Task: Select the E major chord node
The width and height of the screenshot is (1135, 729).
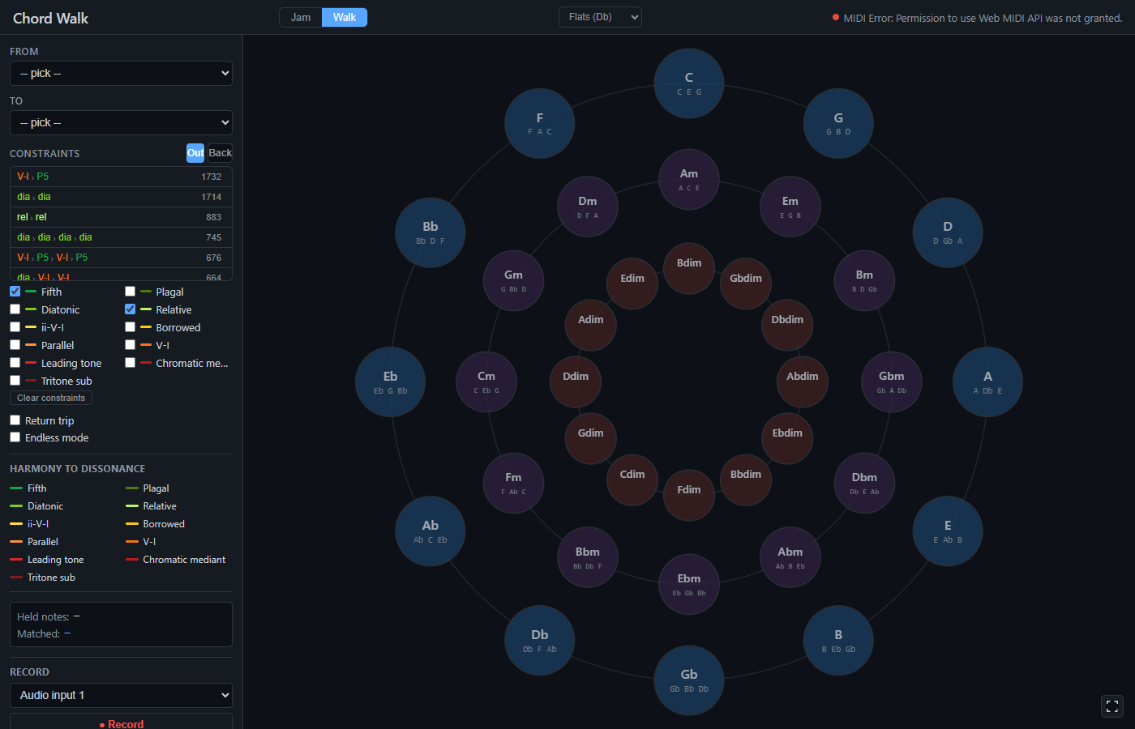Action: point(948,531)
